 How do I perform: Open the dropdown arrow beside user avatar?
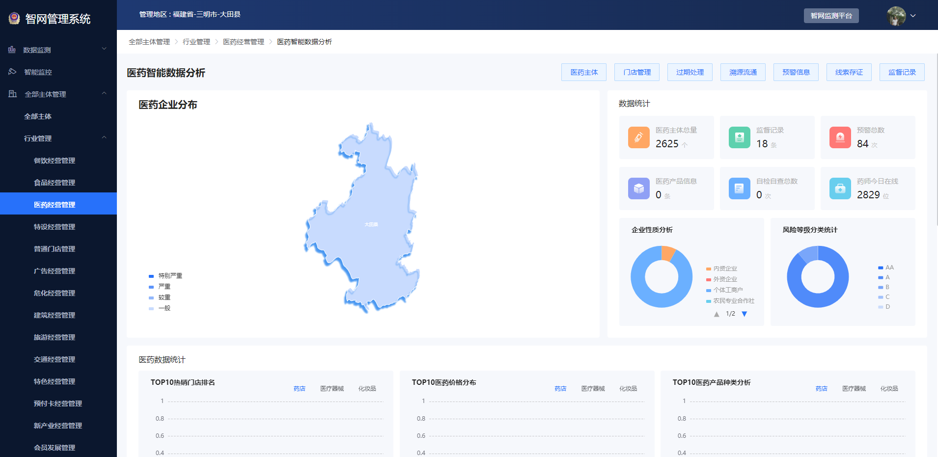[x=913, y=16]
